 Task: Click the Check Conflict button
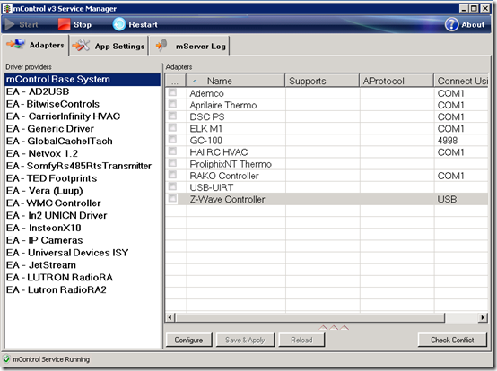(452, 340)
